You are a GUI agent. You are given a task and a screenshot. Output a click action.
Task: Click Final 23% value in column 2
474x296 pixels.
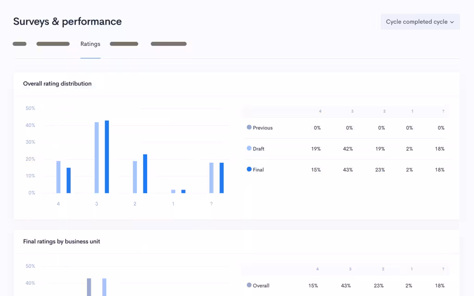(x=380, y=170)
